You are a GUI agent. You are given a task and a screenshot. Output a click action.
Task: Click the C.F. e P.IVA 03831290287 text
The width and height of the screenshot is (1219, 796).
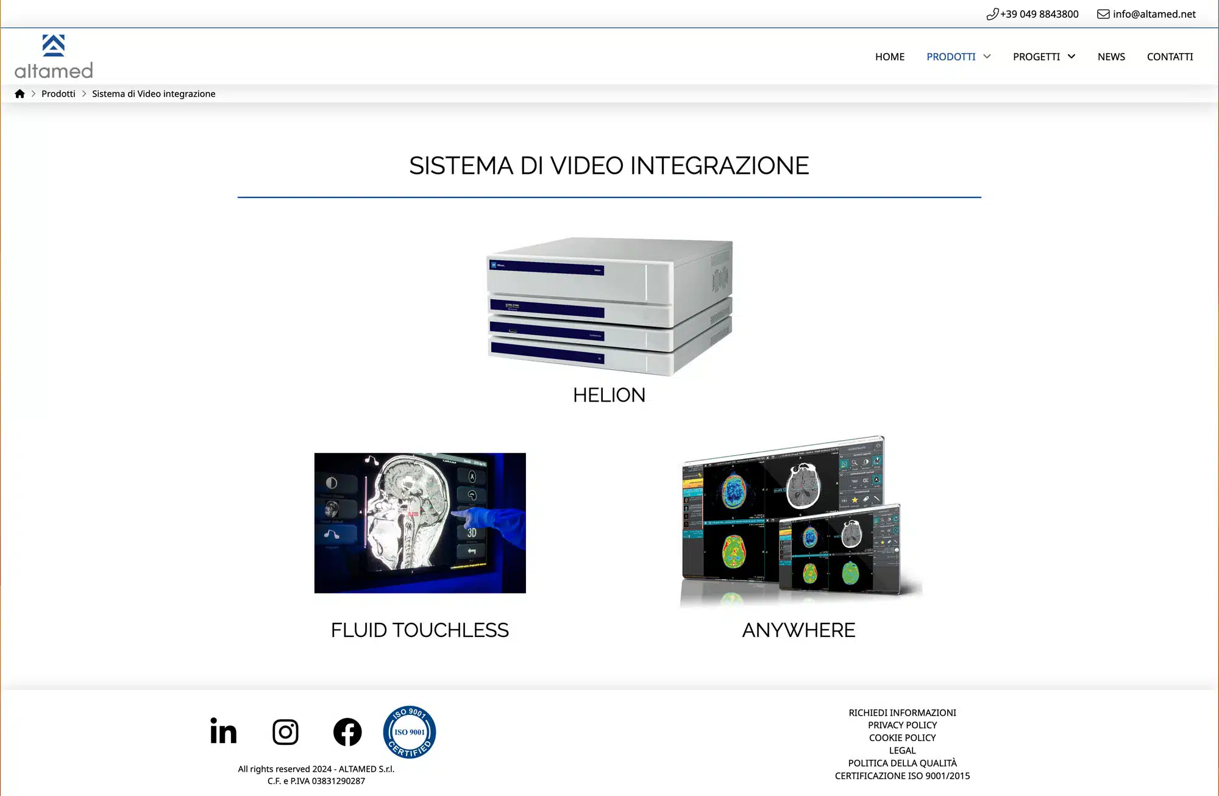tap(316, 781)
